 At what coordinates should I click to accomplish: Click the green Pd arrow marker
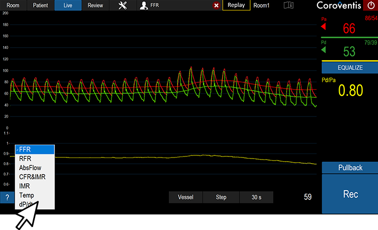click(x=324, y=50)
